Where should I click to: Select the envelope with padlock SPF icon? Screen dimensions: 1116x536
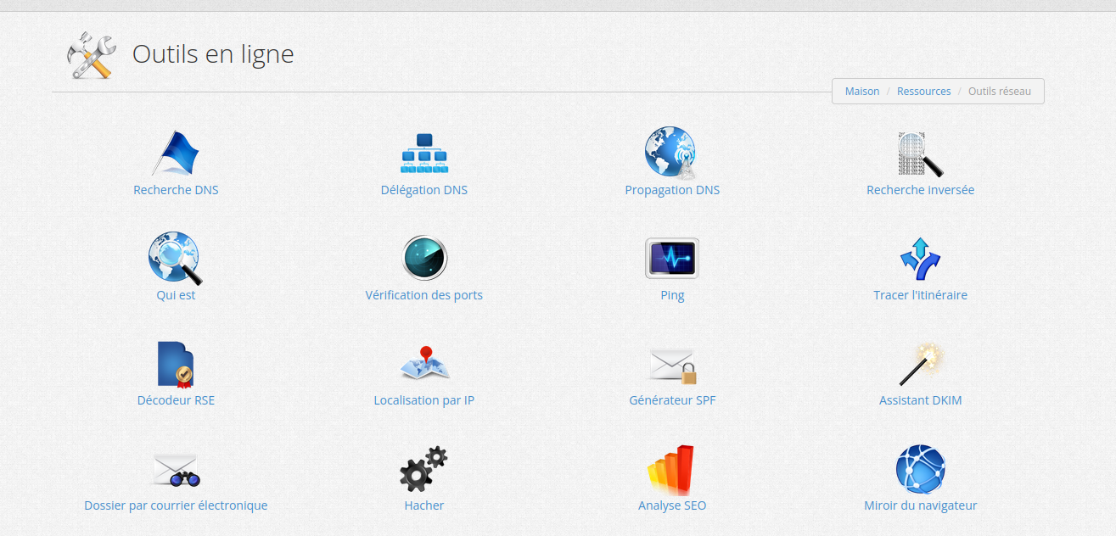[x=672, y=365]
